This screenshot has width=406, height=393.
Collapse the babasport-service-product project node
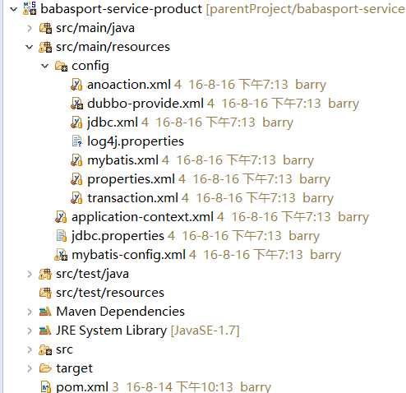tap(13, 9)
